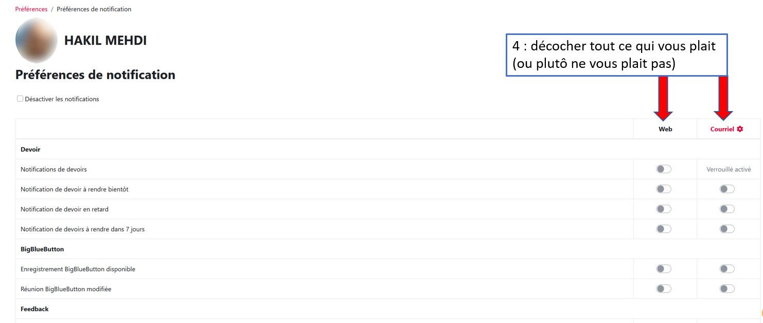Viewport: 763px width, 323px height.
Task: Go to Préférences breadcrumb link
Action: [x=31, y=9]
